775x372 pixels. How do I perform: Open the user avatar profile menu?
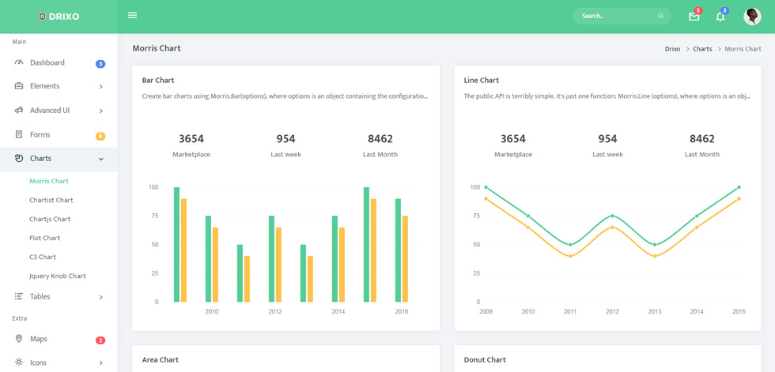(x=752, y=17)
